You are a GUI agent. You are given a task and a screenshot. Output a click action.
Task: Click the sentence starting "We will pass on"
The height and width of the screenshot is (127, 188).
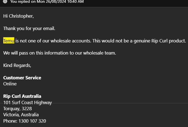59,53
